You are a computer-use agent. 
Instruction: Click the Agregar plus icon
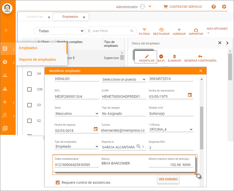179,30
